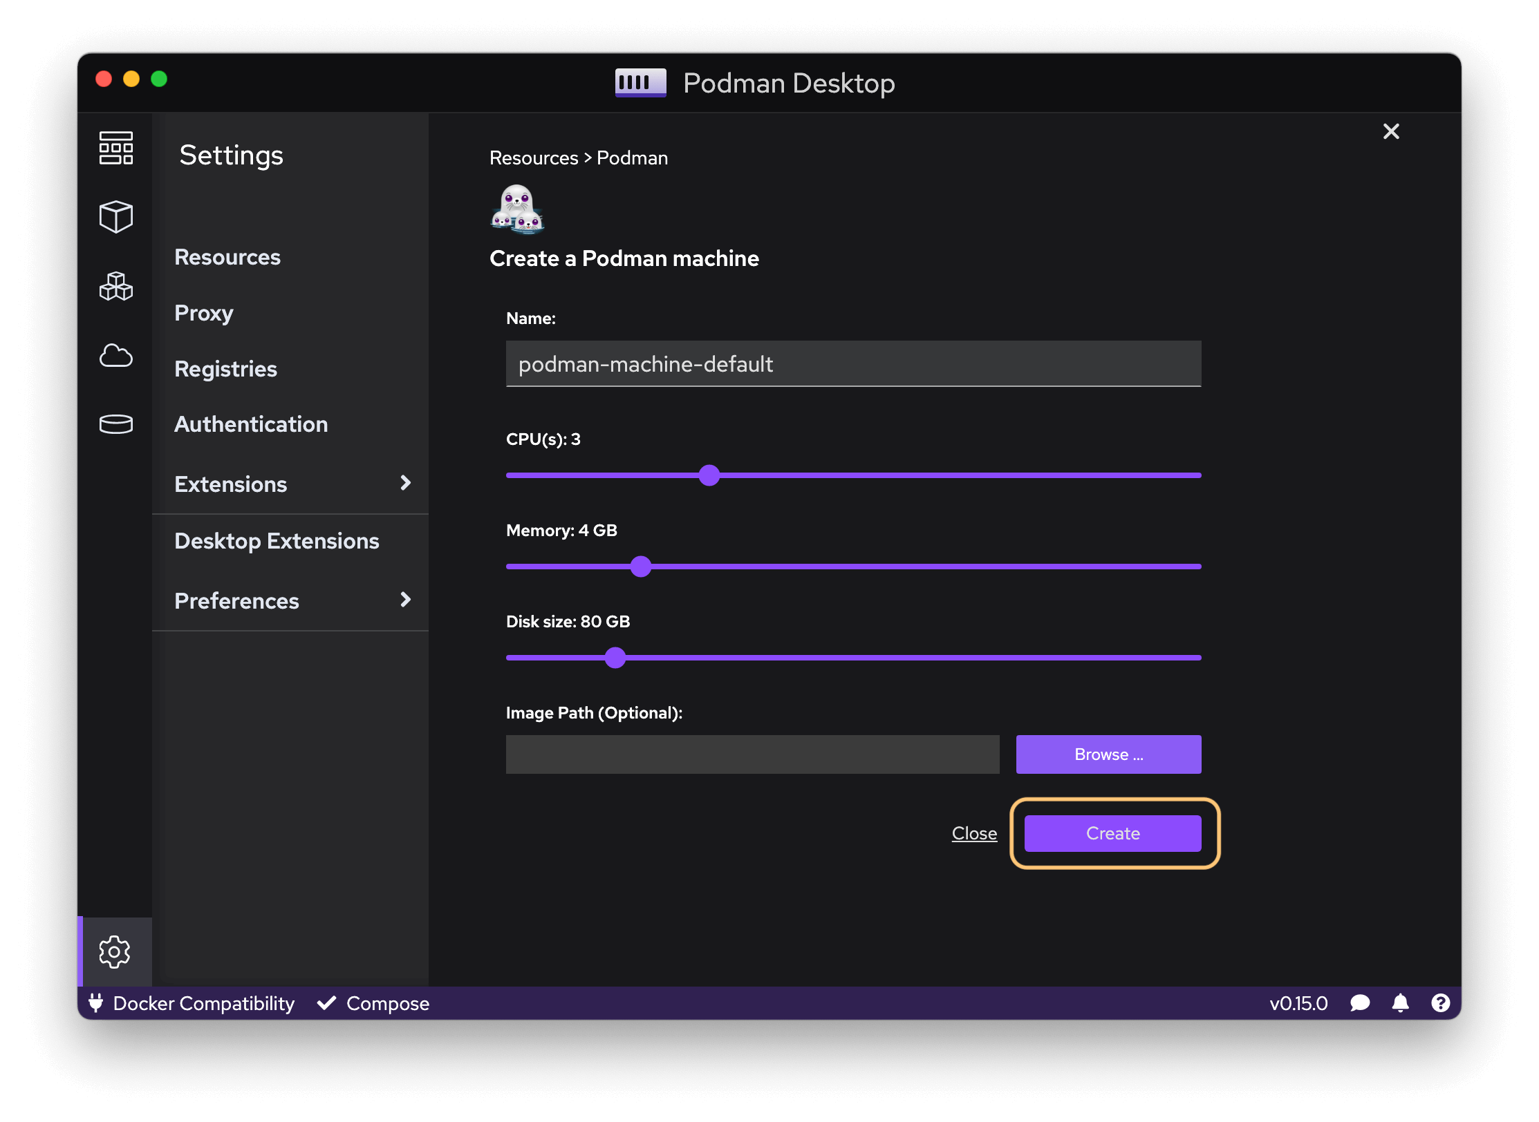The width and height of the screenshot is (1539, 1122).
Task: Click the Close link
Action: [x=974, y=833]
